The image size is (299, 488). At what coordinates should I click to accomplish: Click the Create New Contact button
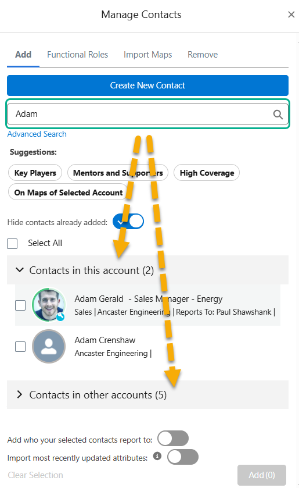pyautogui.click(x=147, y=86)
